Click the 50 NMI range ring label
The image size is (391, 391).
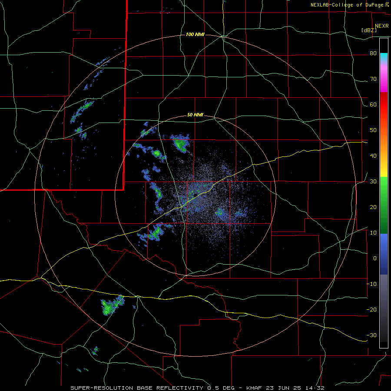(195, 115)
